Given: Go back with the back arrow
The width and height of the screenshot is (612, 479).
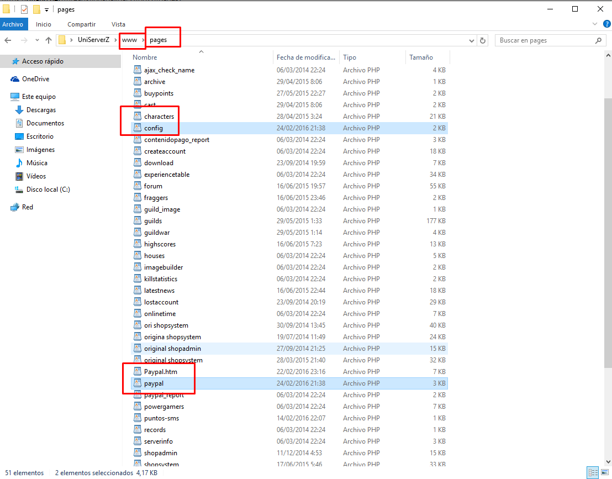Looking at the screenshot, I should 8,40.
